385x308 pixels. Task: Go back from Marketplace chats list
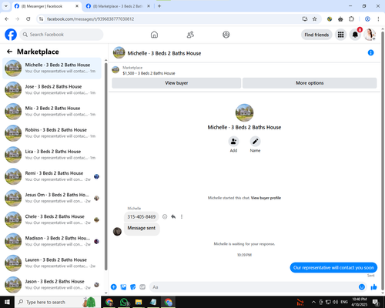[9, 52]
